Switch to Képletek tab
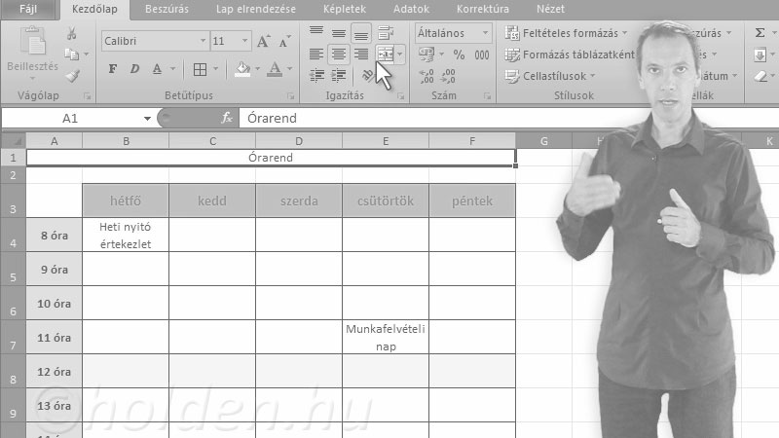The height and width of the screenshot is (438, 779). click(345, 9)
